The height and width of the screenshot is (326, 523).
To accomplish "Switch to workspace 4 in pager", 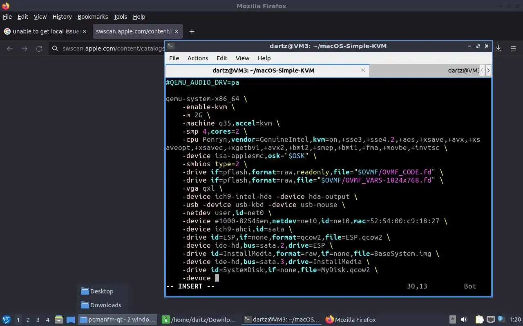I will (47, 320).
